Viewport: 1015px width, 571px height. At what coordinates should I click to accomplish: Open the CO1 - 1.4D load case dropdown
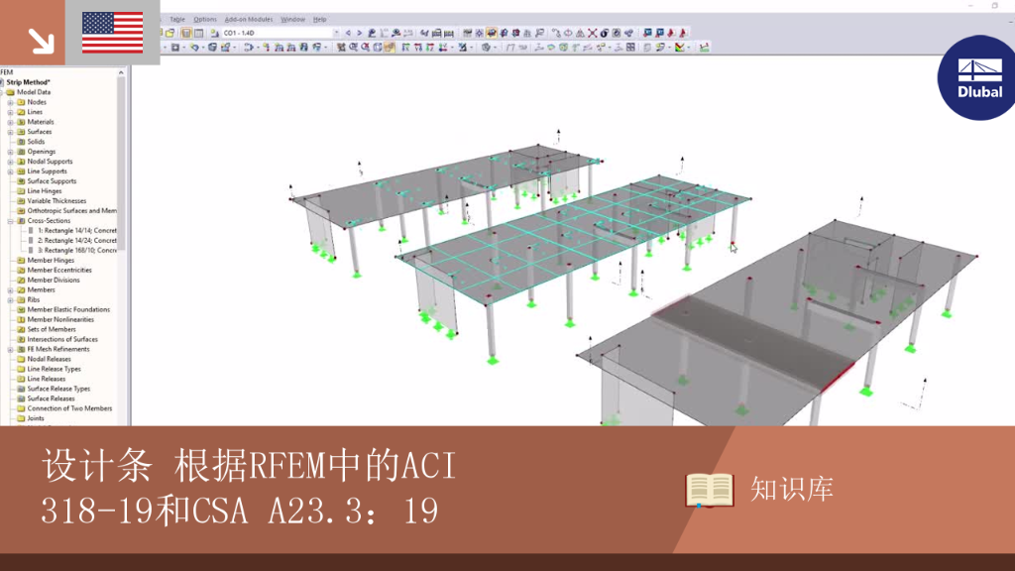tap(336, 33)
